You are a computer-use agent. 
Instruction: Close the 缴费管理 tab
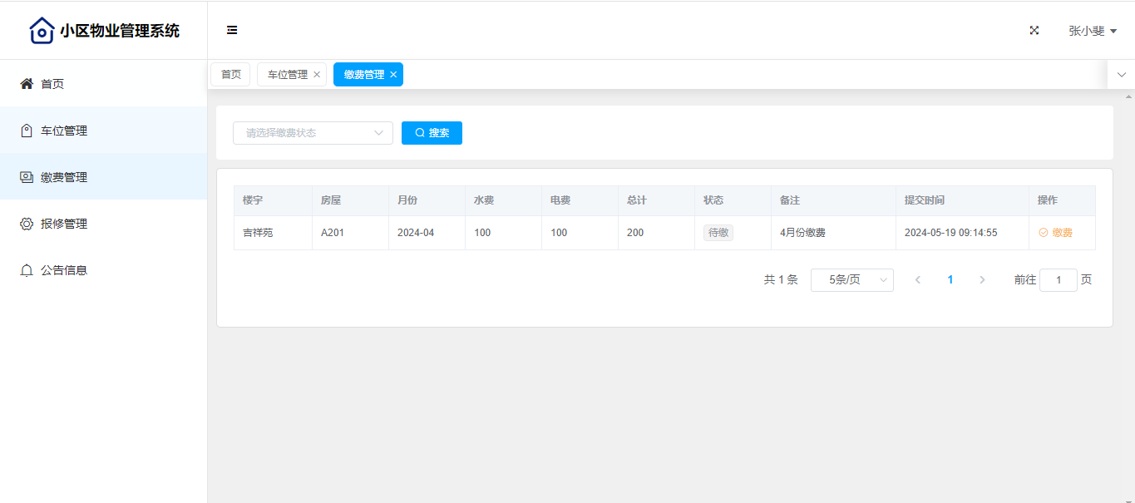(x=393, y=75)
